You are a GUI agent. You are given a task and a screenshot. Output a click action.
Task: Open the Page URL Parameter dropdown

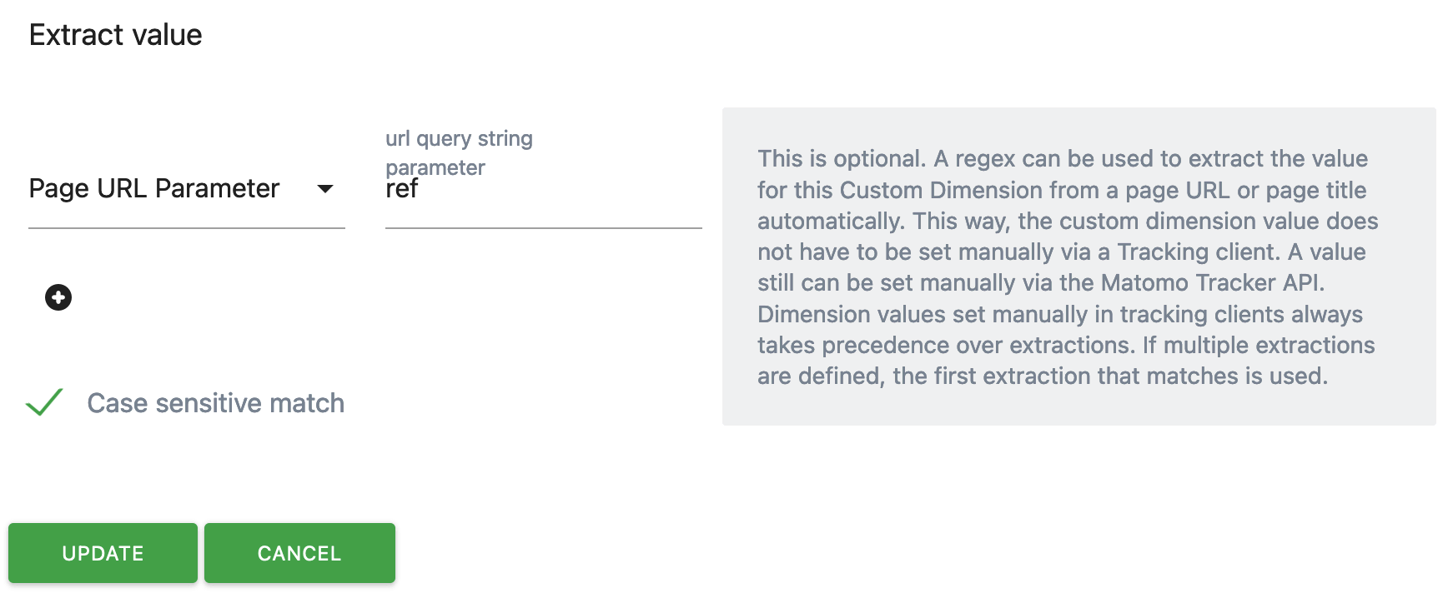(186, 189)
